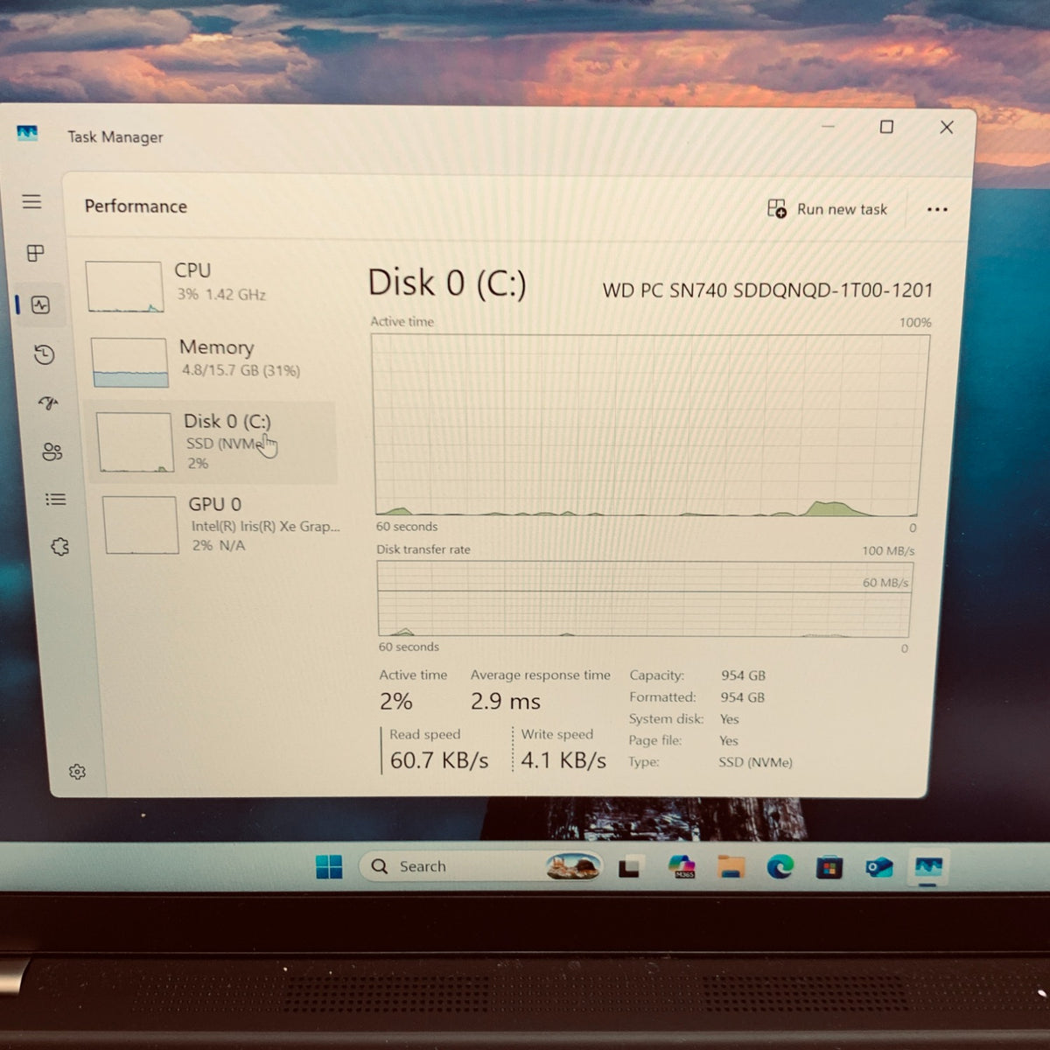Click the Task Manager title bar icon
Screen dimensions: 1050x1050
point(27,134)
